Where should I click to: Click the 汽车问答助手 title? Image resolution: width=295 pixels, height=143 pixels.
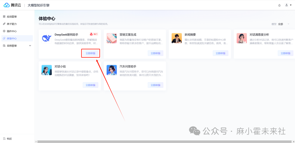pos(128,66)
